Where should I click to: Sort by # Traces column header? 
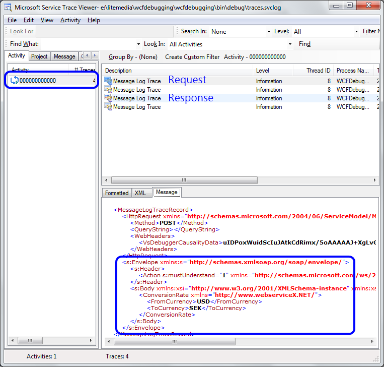point(82,70)
